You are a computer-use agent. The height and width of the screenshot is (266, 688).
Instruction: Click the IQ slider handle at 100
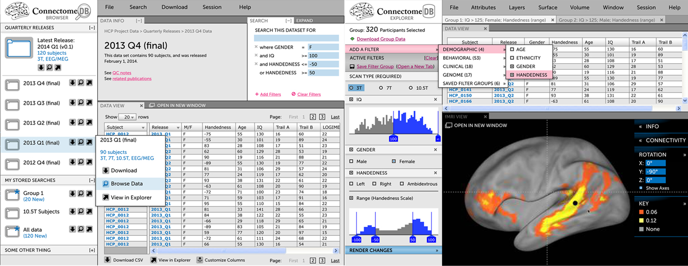pyautogui.click(x=393, y=138)
